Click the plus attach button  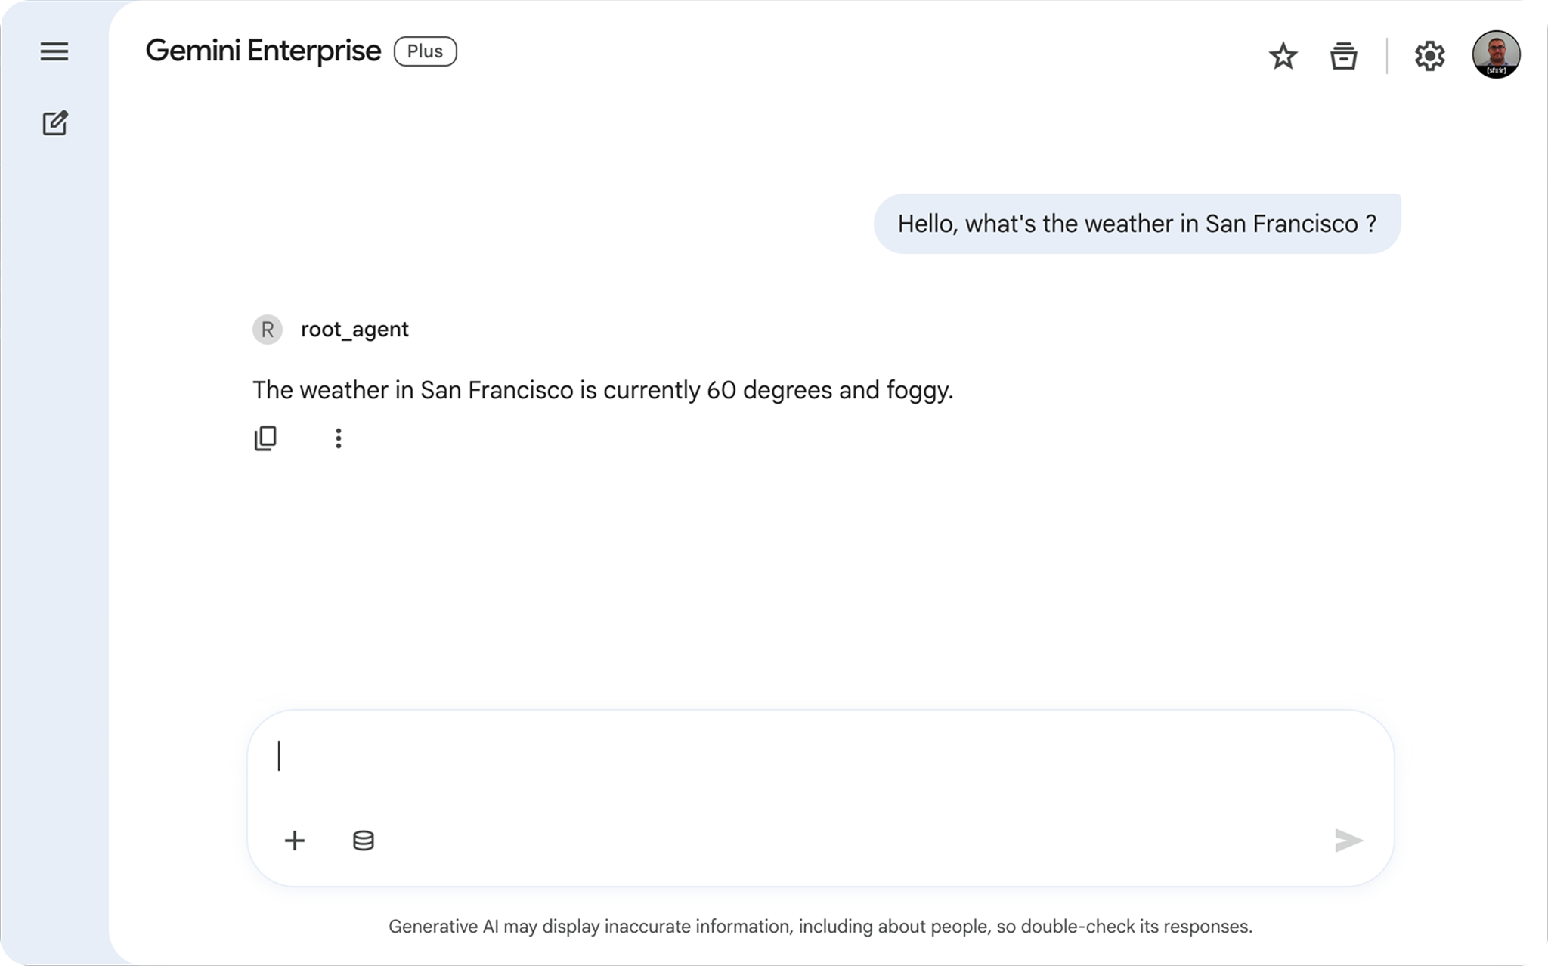(x=295, y=841)
